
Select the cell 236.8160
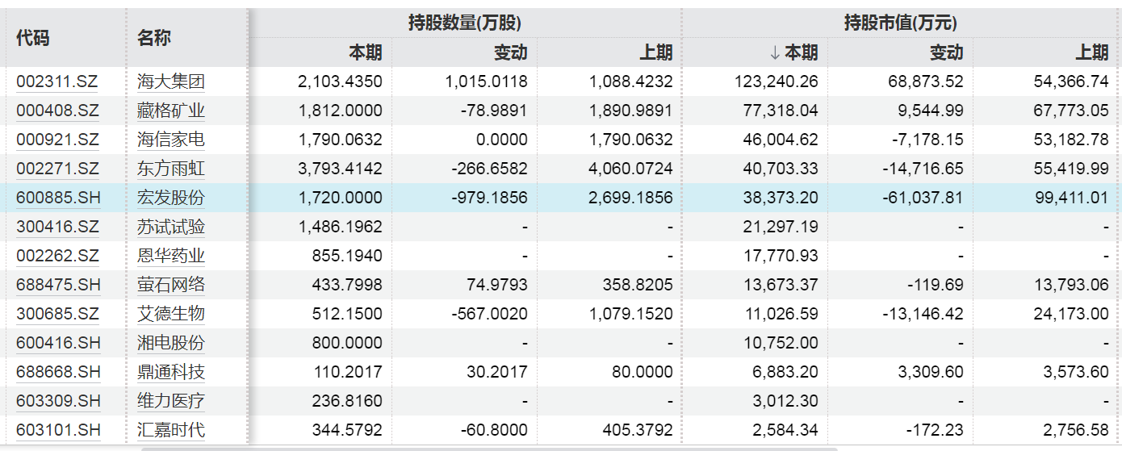[x=347, y=401]
